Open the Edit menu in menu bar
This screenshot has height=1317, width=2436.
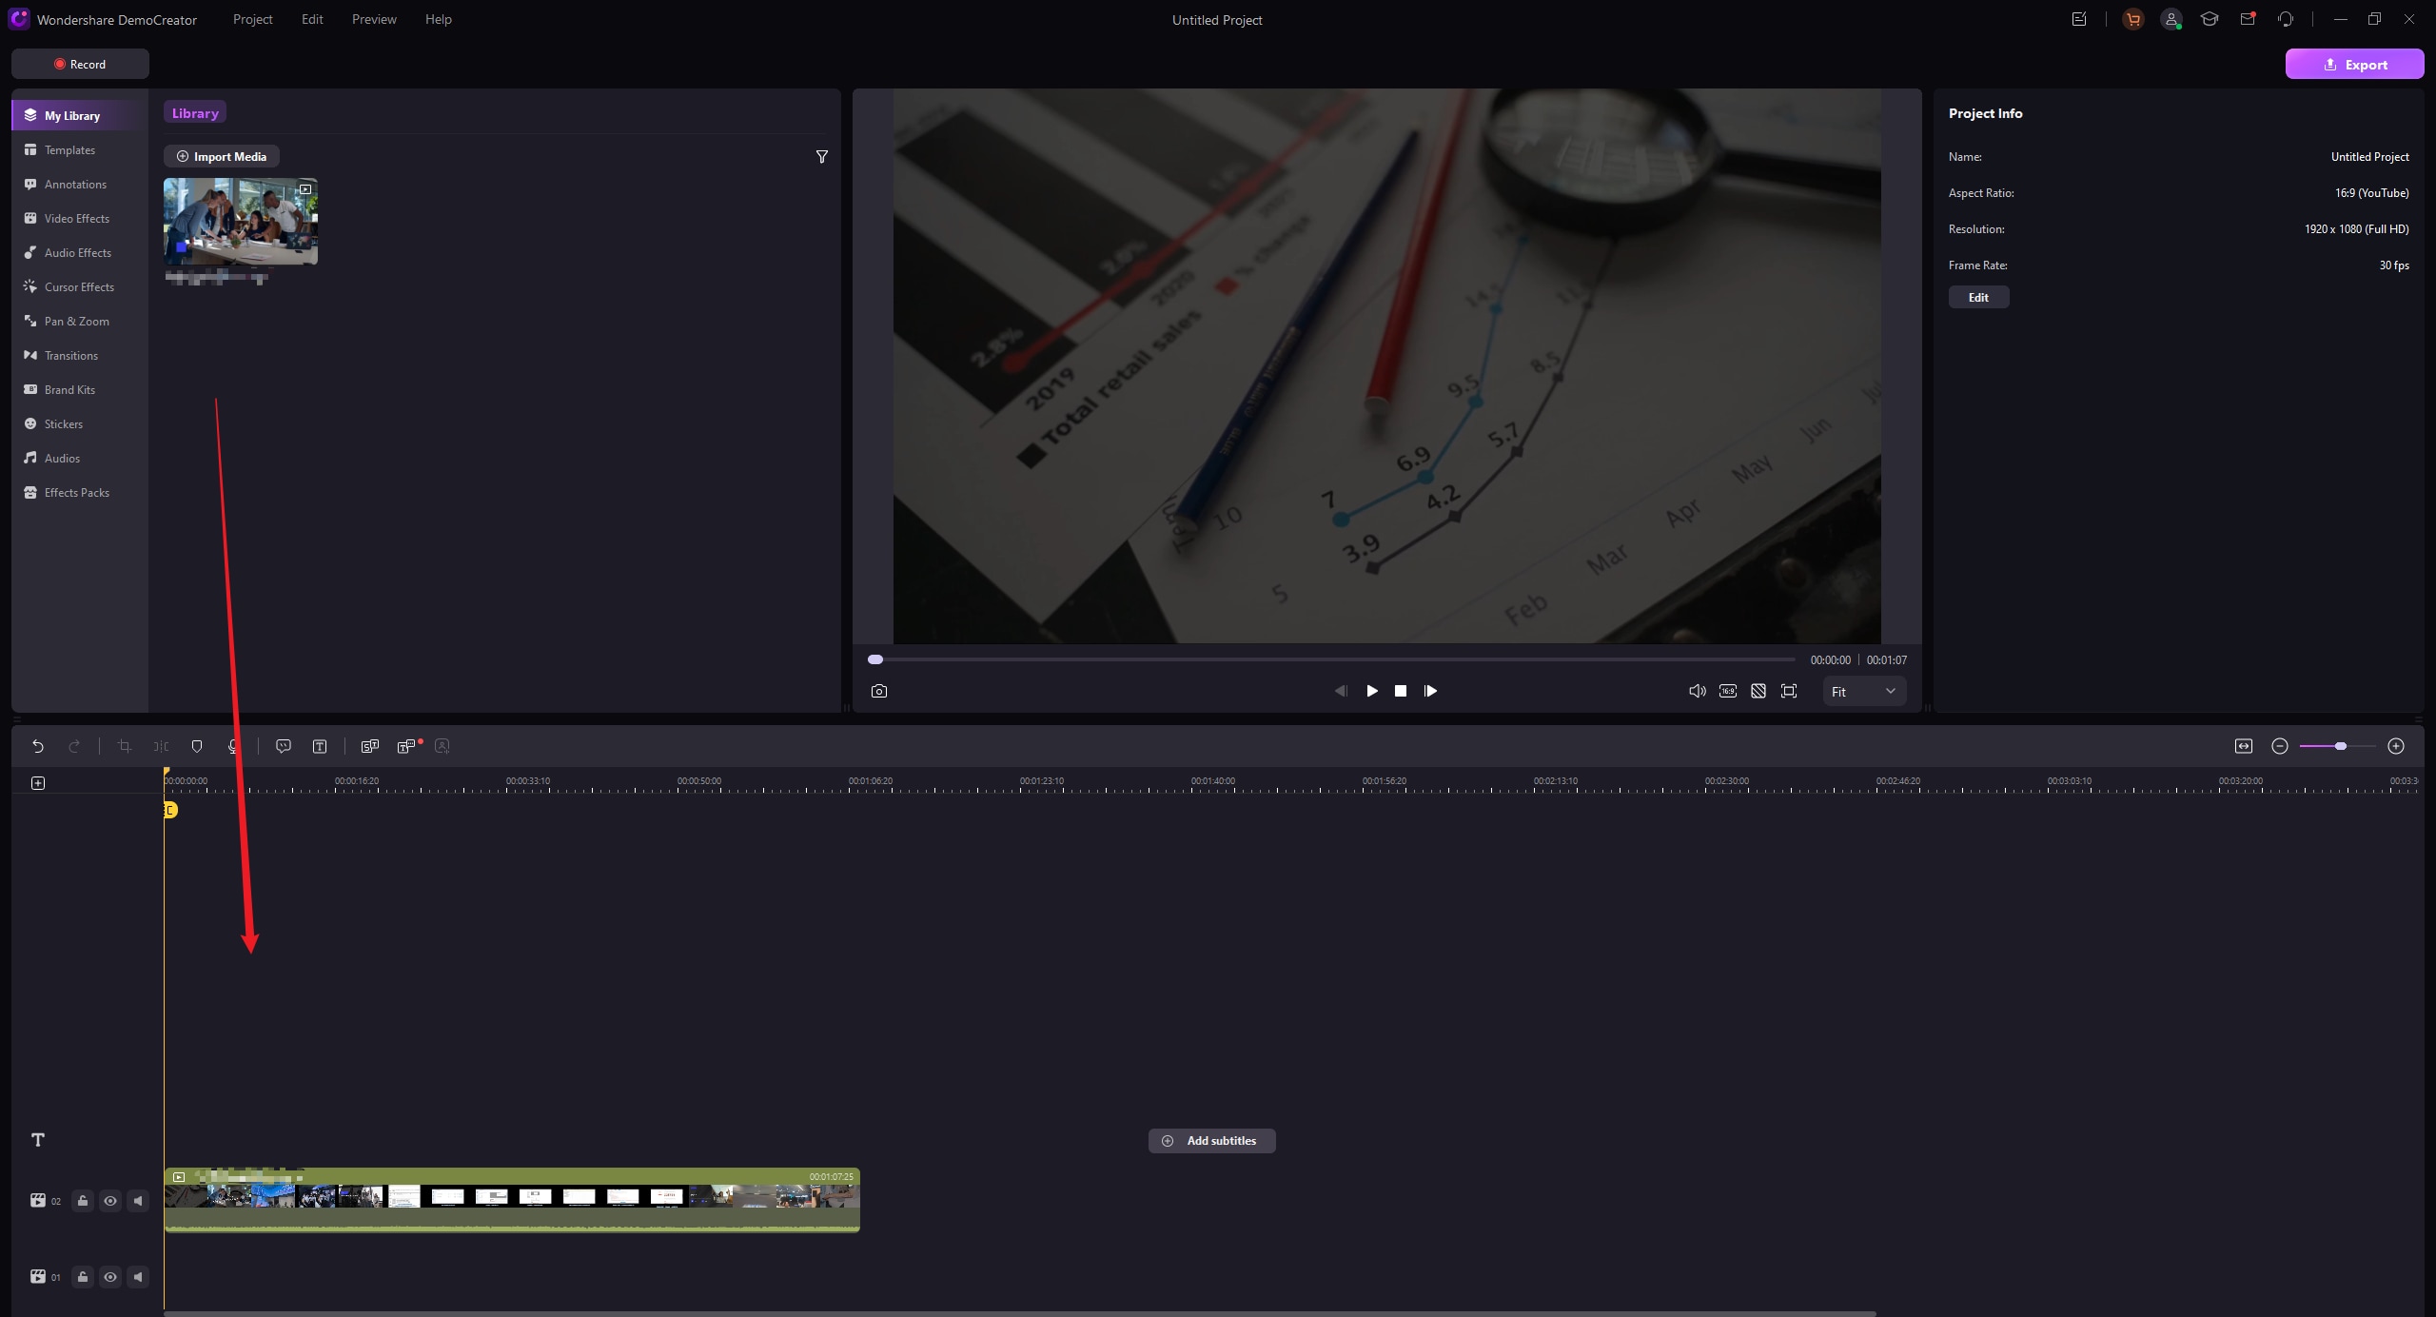pos(311,19)
